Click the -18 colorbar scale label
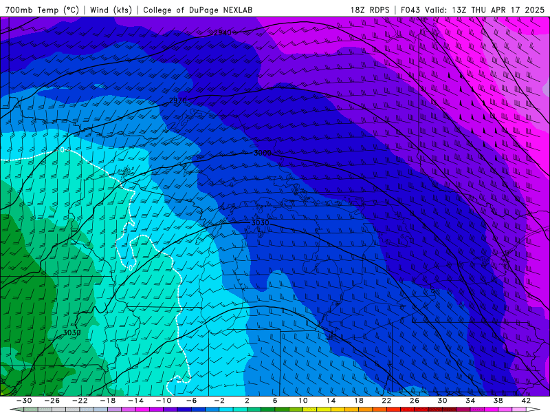This screenshot has height=413, width=550. click(108, 401)
